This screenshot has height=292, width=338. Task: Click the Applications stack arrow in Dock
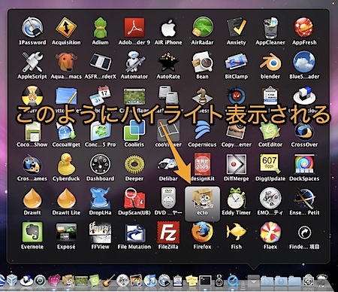tap(253, 281)
